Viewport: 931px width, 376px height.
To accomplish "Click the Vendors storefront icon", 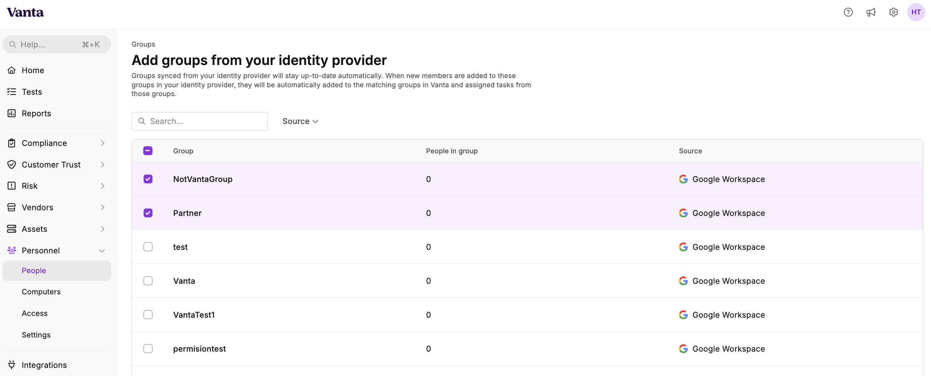I will click(12, 207).
